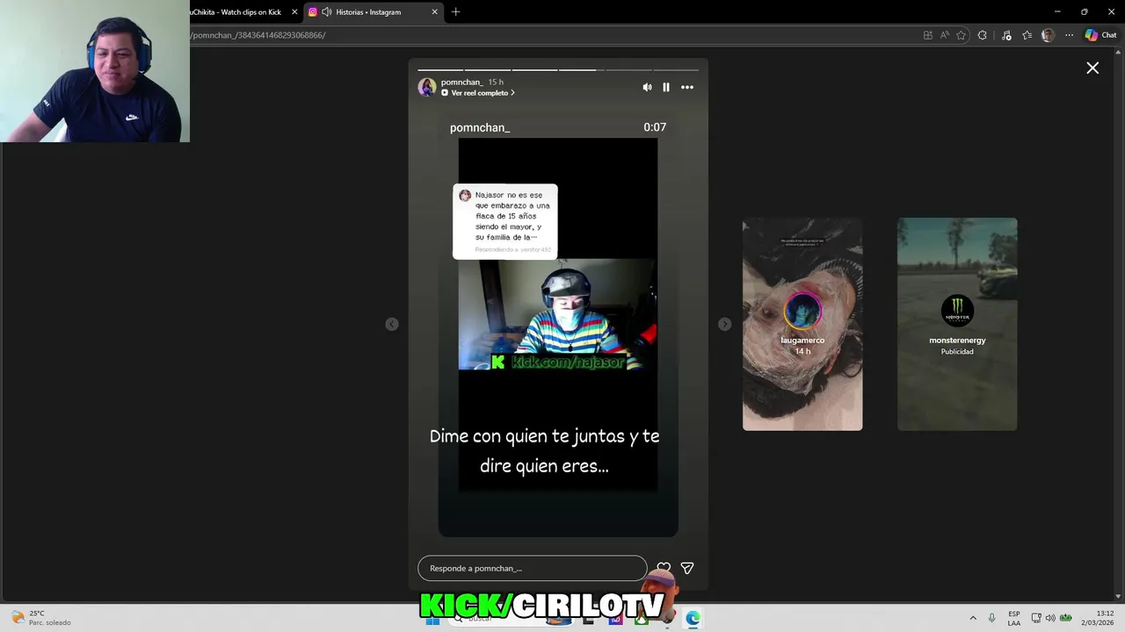Screen dimensions: 1125x632
Task: Click 'Ver reel completo' link
Action: (479, 93)
